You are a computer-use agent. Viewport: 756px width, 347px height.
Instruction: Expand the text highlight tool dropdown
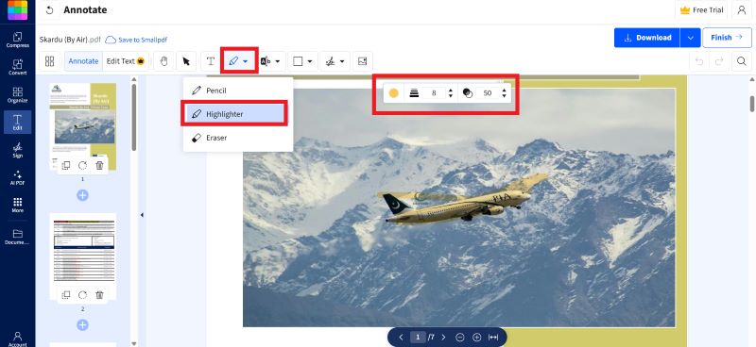click(x=278, y=61)
